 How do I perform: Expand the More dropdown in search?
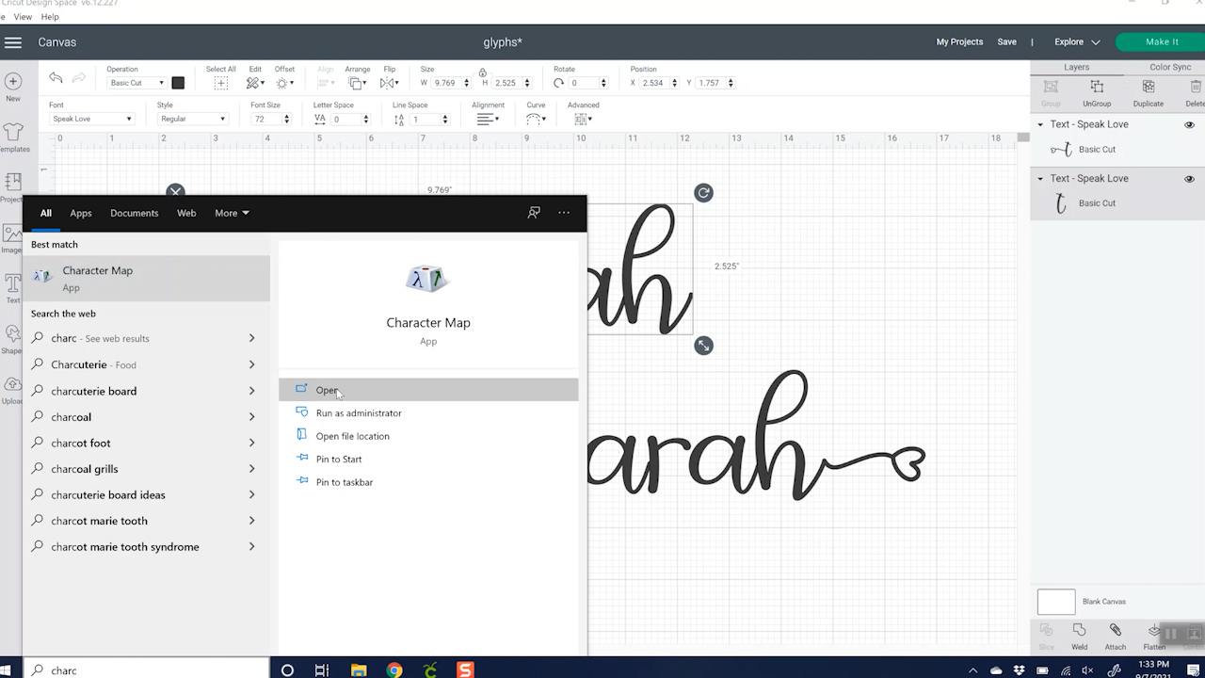tap(232, 213)
